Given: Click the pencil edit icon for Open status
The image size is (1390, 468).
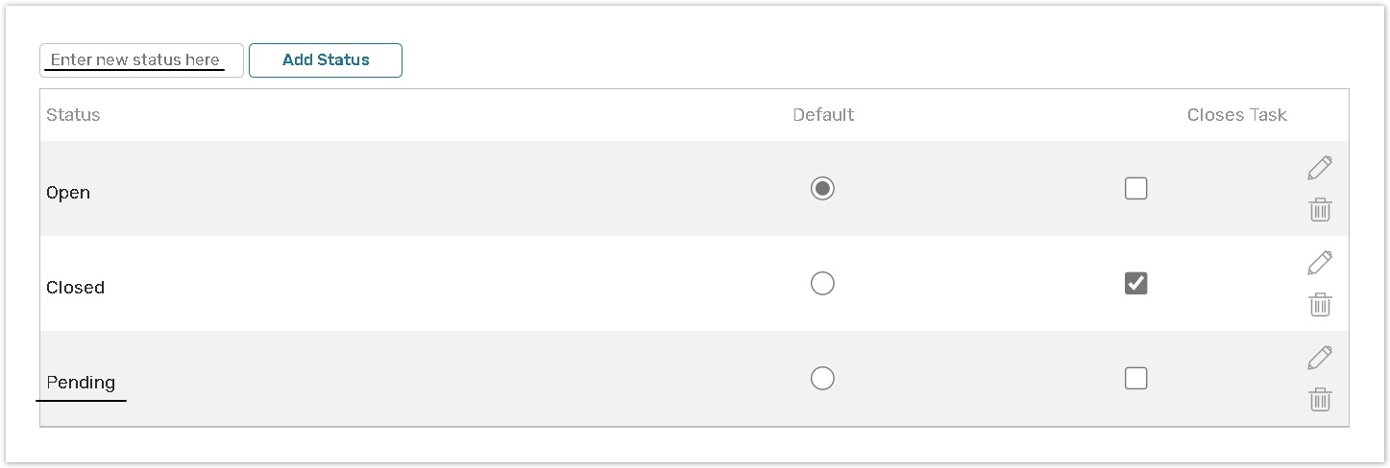Looking at the screenshot, I should (1320, 168).
